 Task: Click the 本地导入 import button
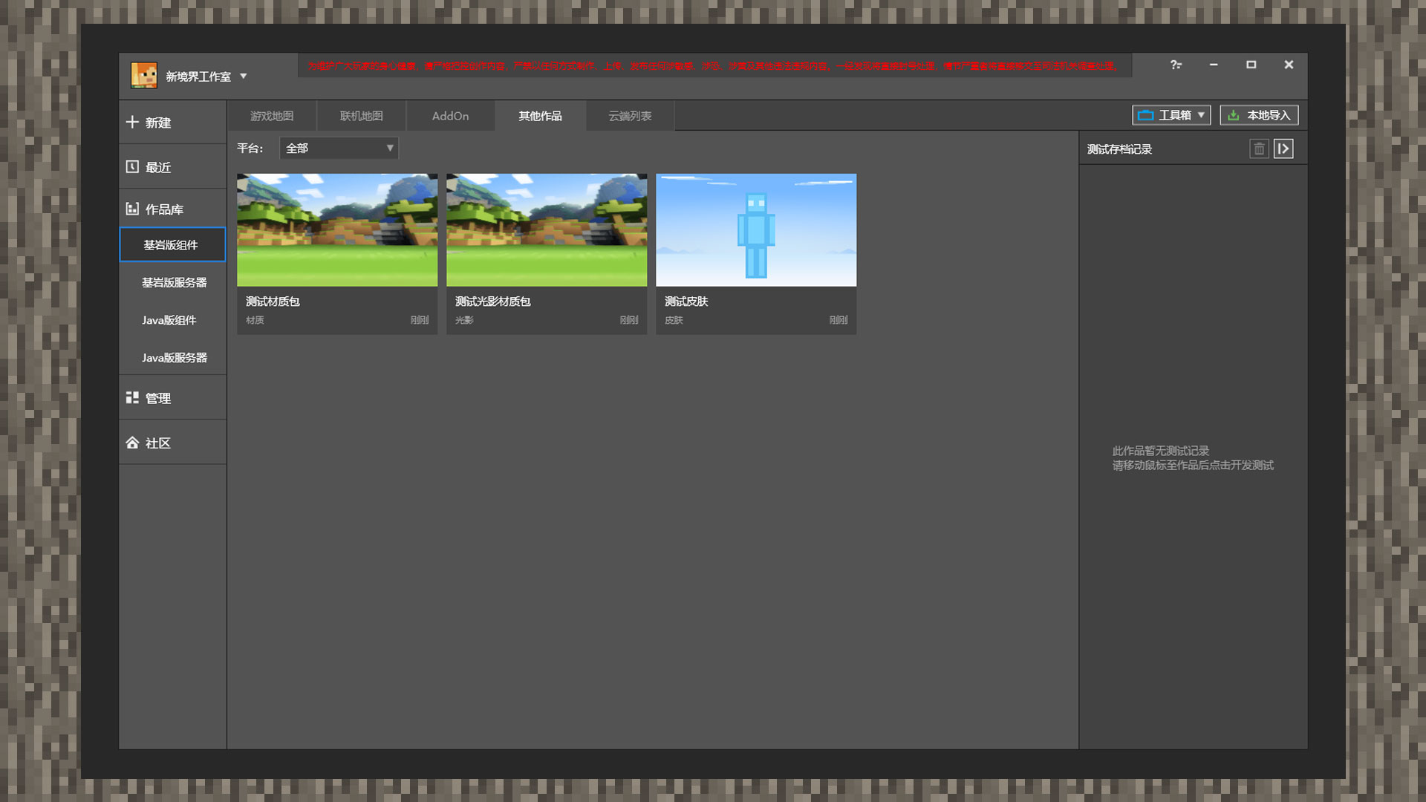tap(1259, 115)
